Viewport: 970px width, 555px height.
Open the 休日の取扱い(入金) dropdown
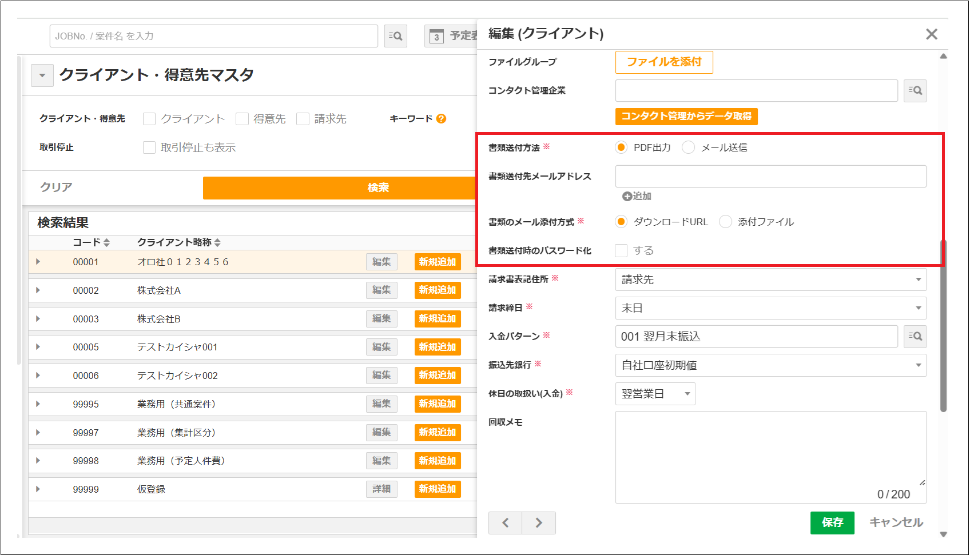click(655, 394)
